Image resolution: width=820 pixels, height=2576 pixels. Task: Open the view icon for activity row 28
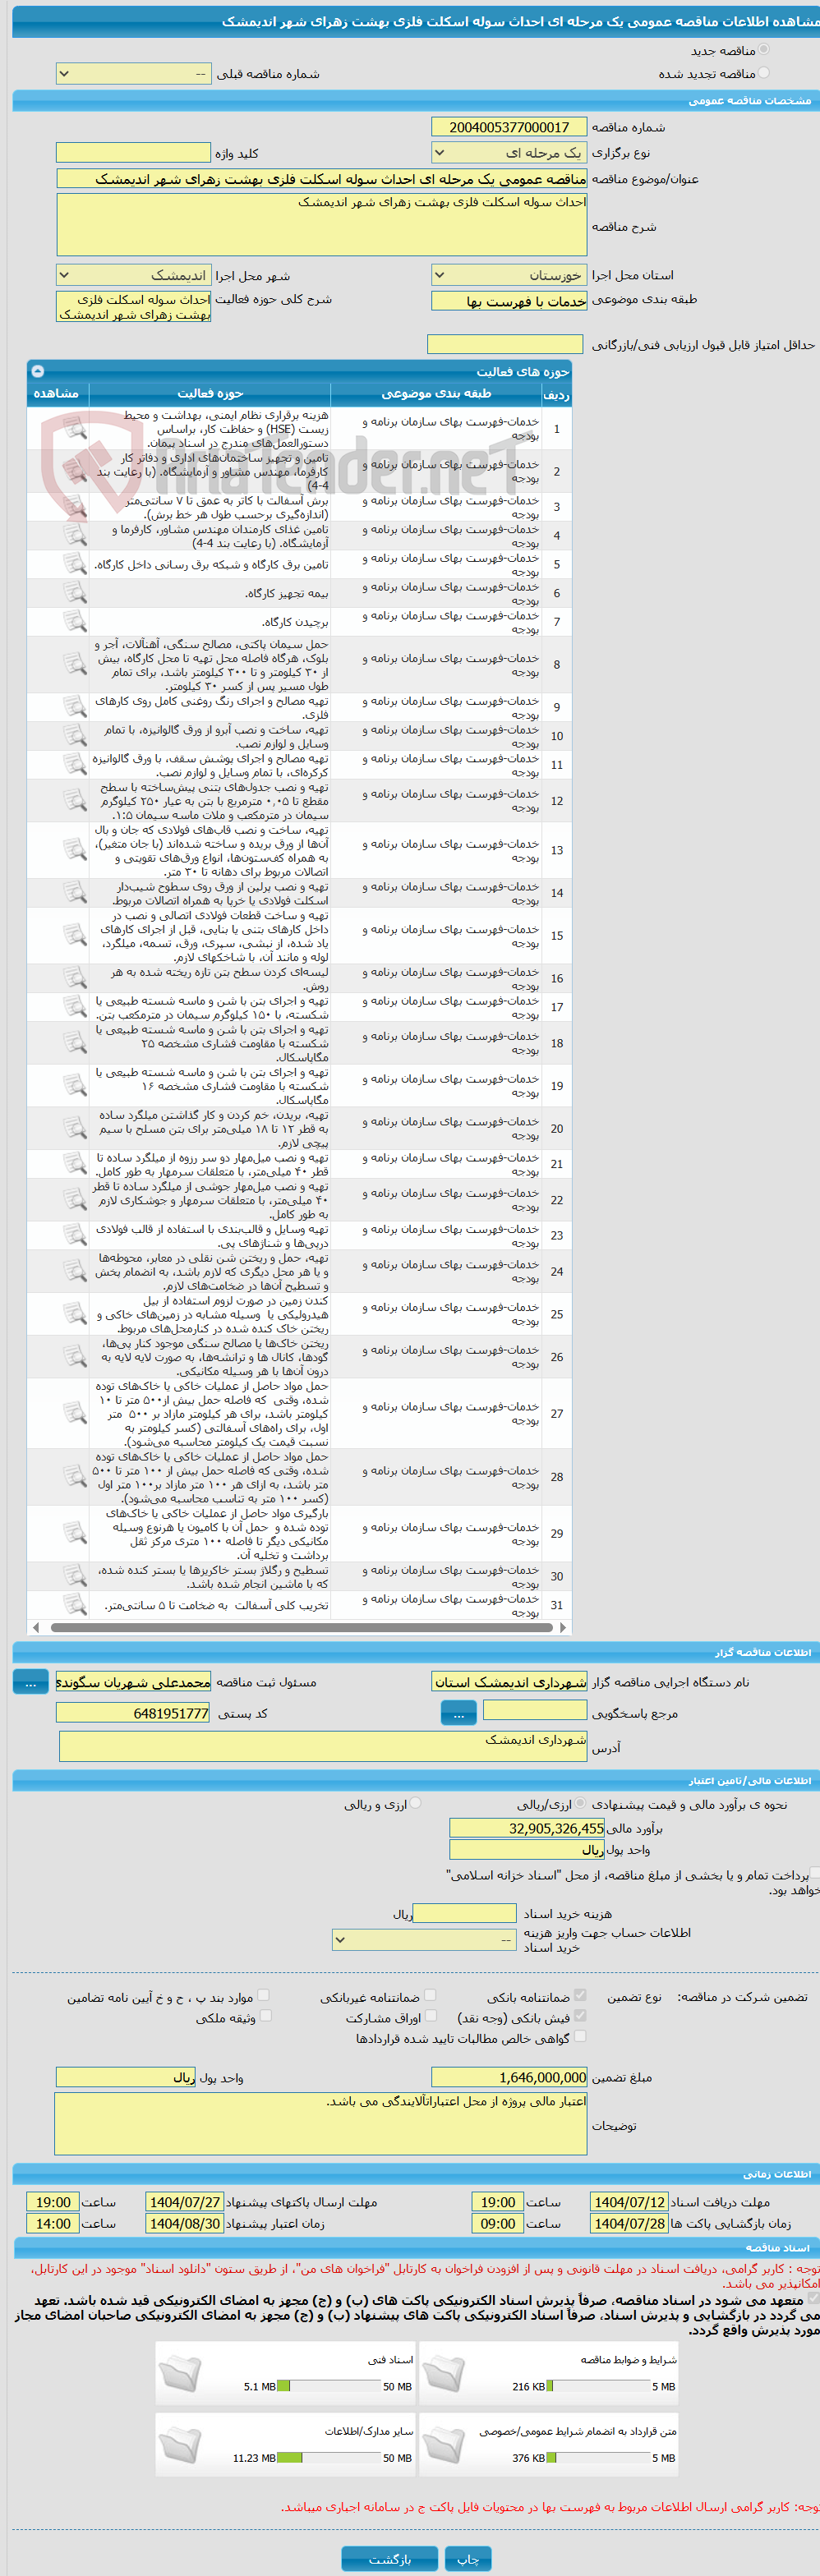(x=75, y=1477)
